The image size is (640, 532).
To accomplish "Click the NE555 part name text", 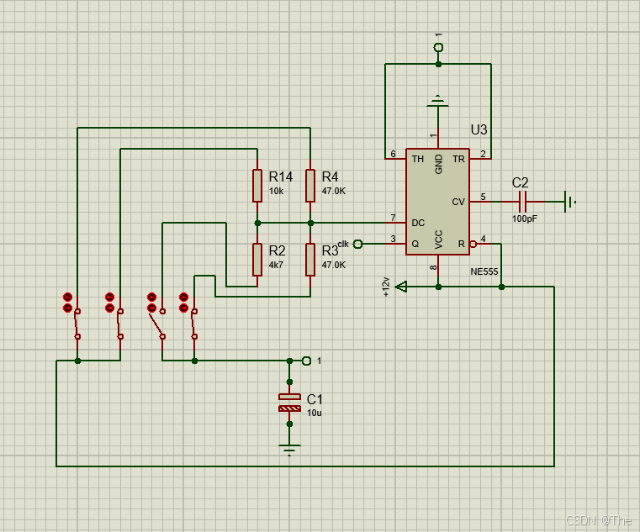I will tap(484, 271).
